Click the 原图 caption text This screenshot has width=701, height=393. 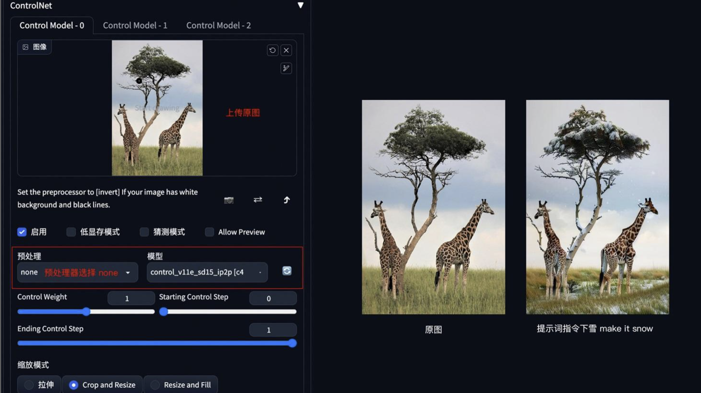coord(433,329)
